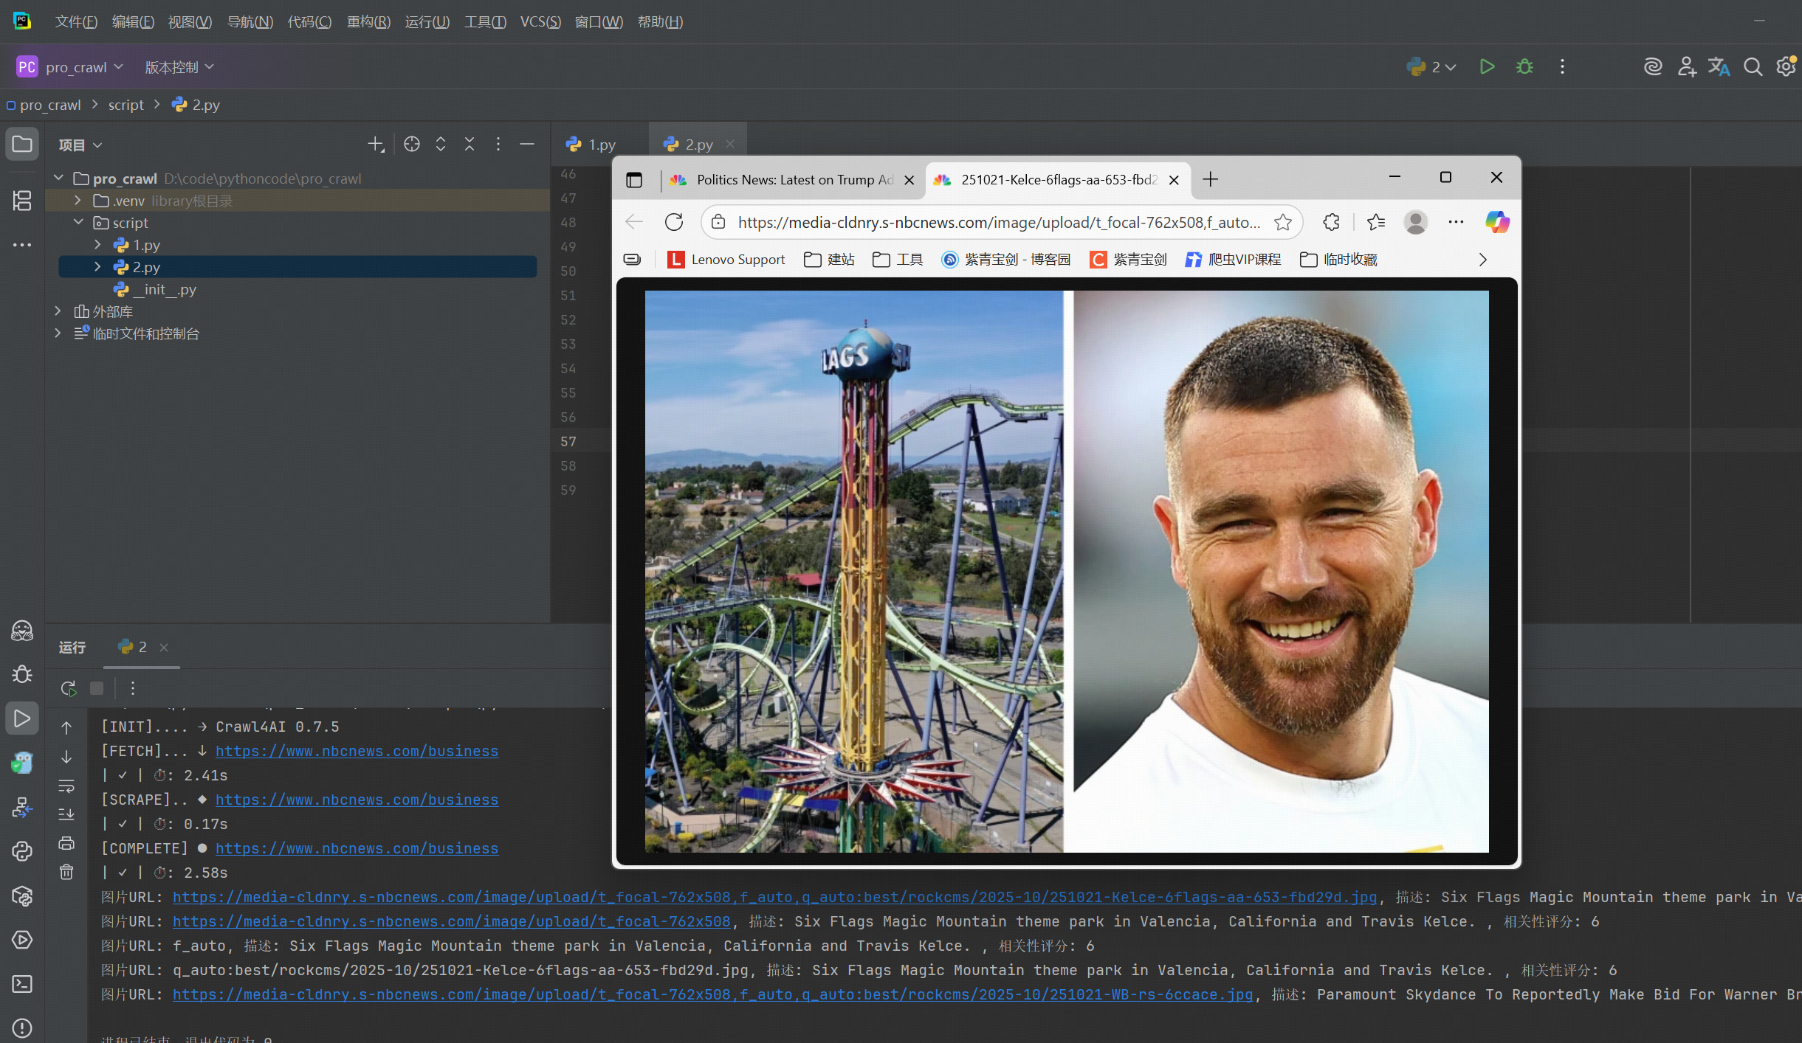Open the Python Packages tool window
1802x1043 pixels.
pyautogui.click(x=22, y=895)
